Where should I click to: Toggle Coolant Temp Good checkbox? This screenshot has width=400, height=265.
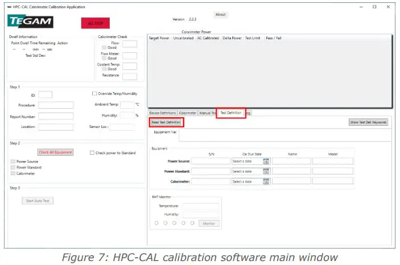[104, 69]
